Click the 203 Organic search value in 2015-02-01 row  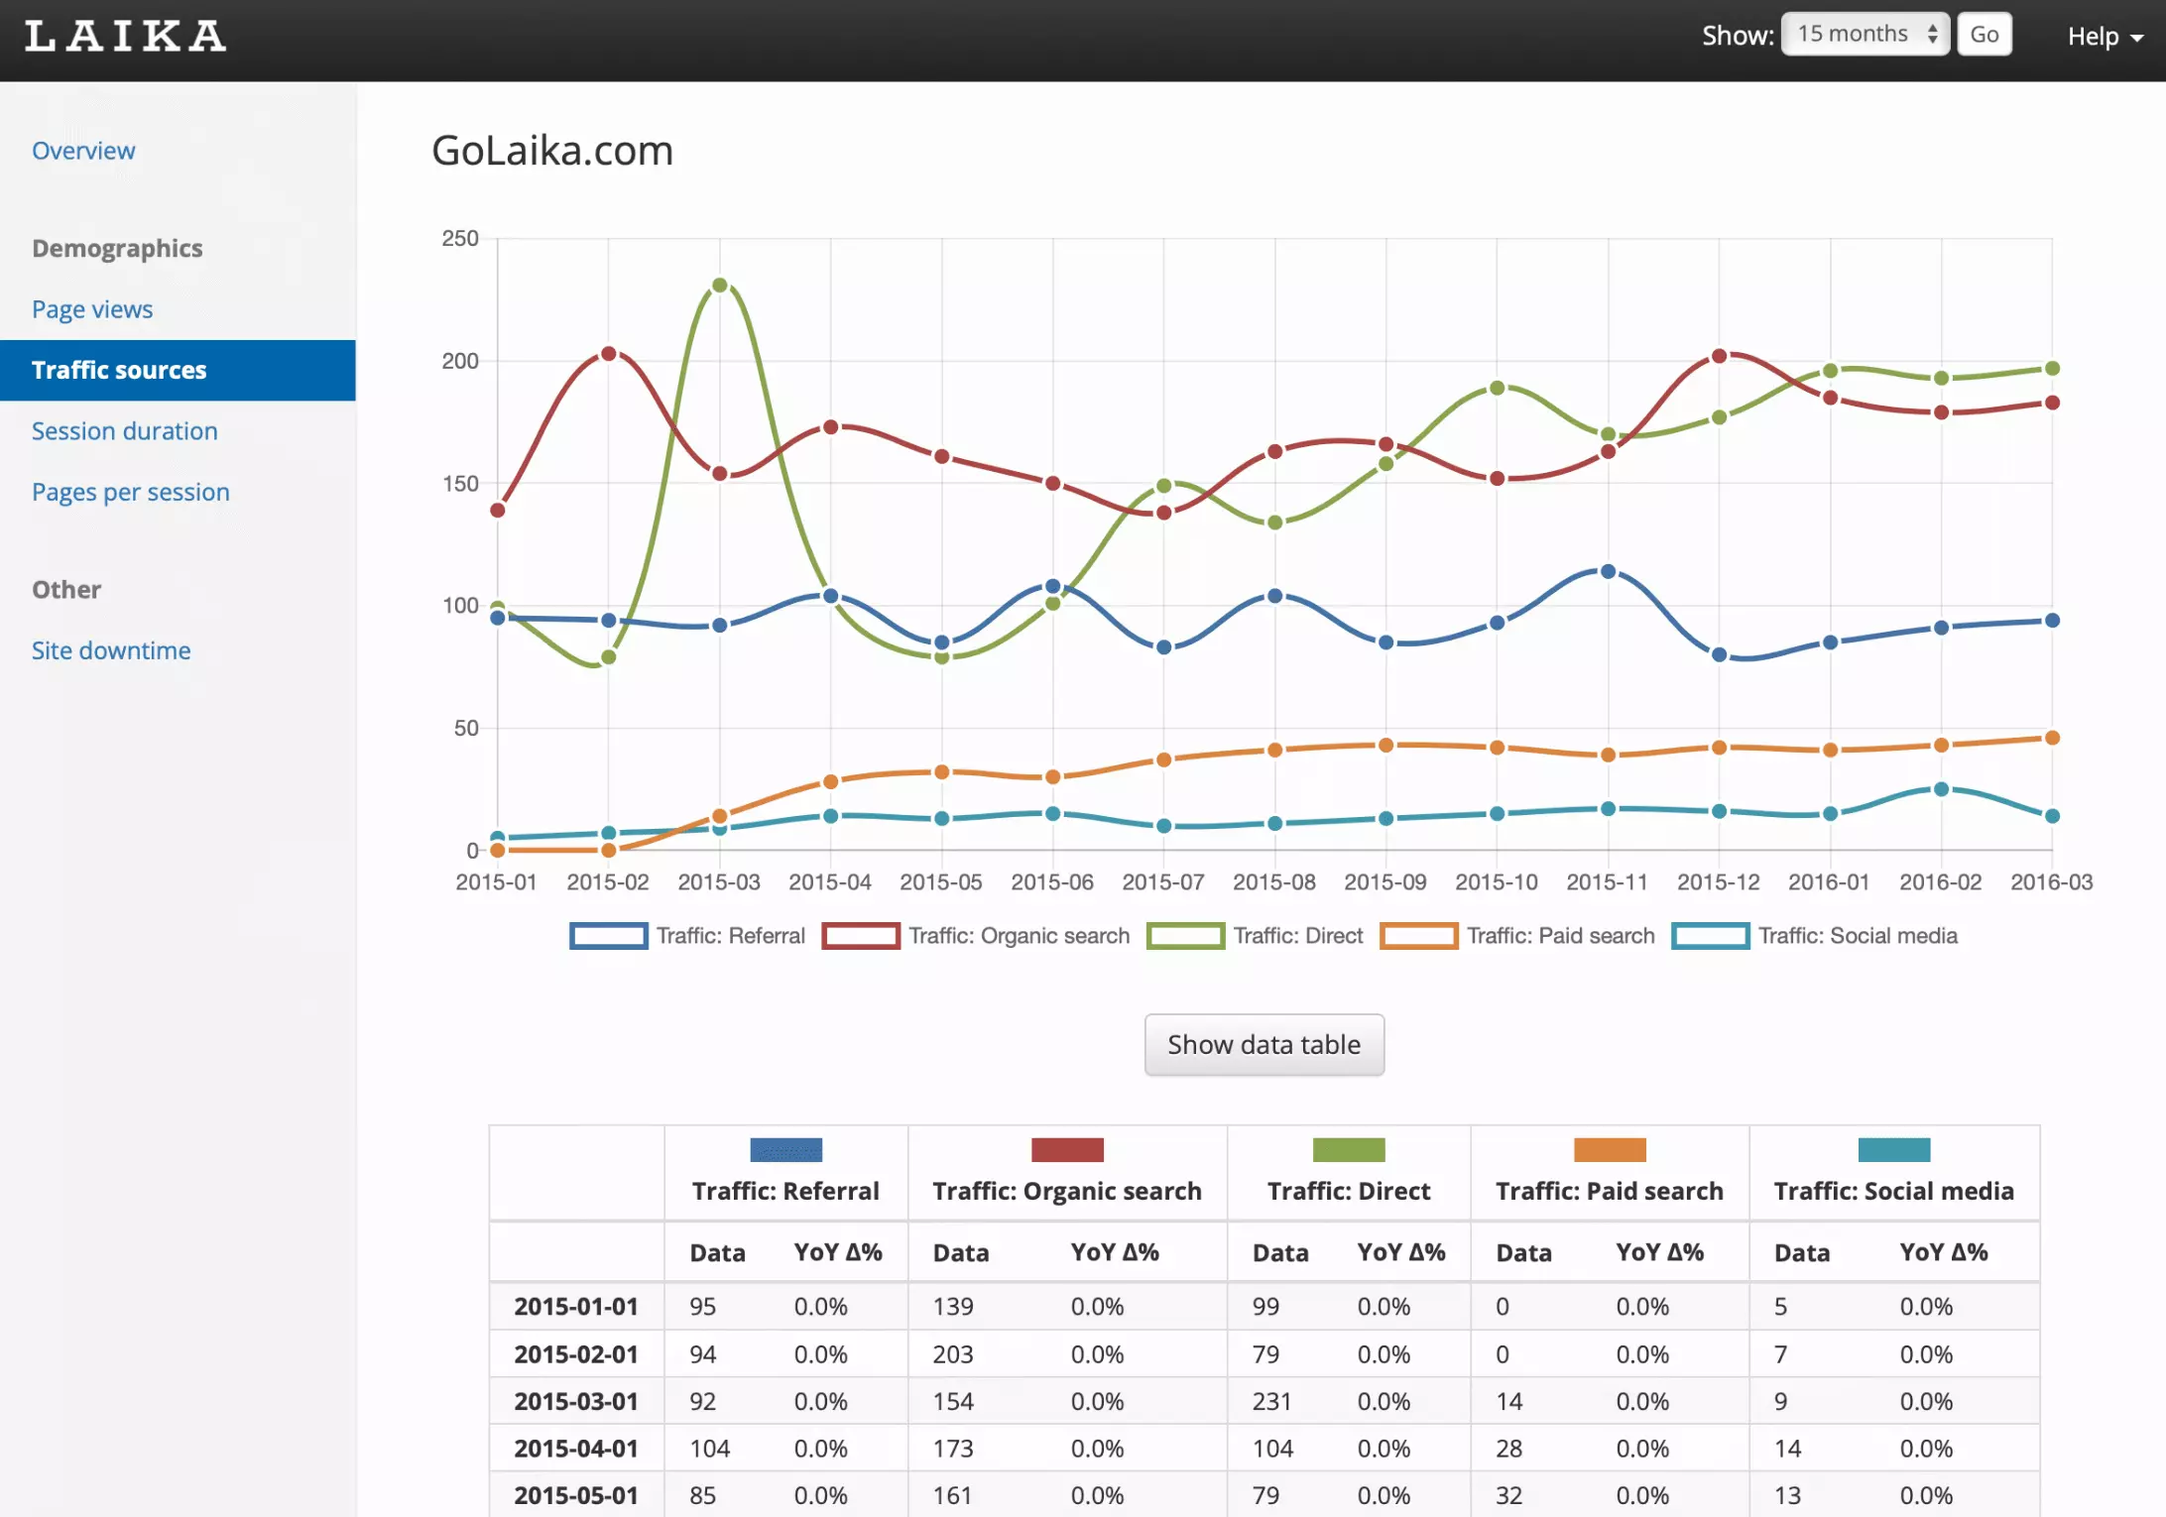click(x=953, y=1354)
